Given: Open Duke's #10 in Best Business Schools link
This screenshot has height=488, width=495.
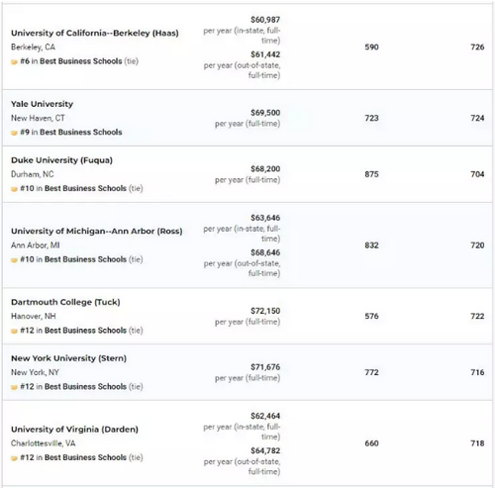Looking at the screenshot, I should tap(73, 188).
